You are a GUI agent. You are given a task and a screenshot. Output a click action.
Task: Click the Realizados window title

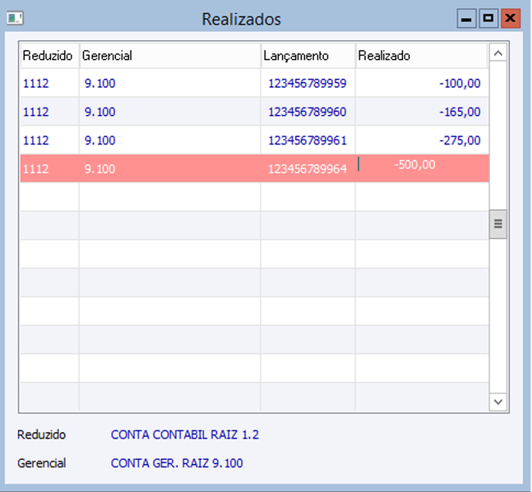coord(242,19)
